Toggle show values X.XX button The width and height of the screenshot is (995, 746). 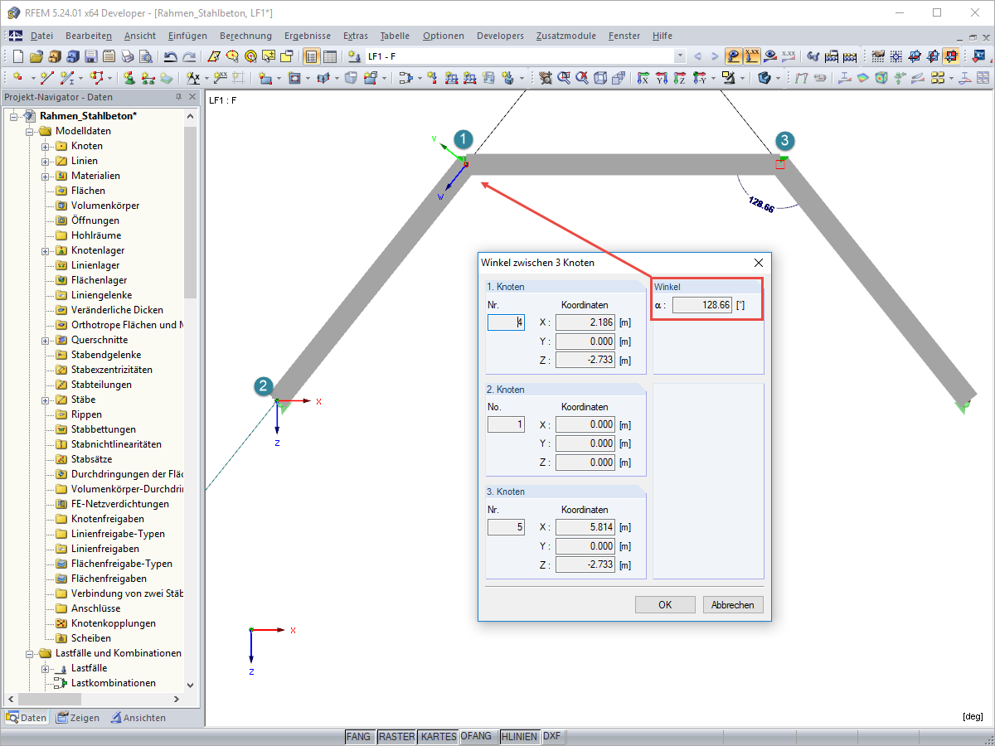(752, 56)
